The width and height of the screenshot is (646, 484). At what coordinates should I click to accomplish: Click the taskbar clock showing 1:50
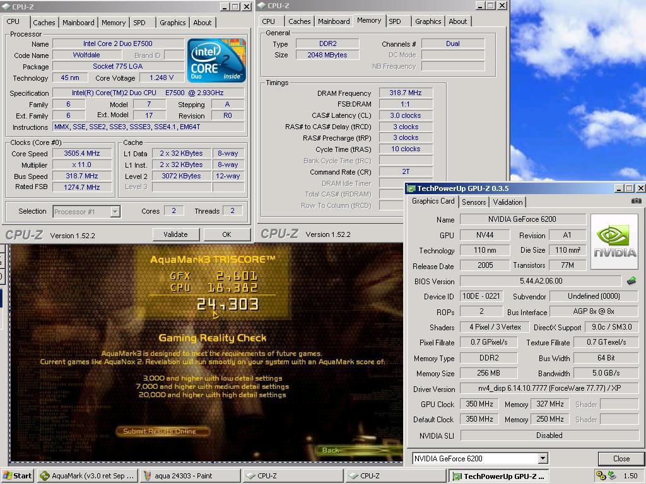tap(630, 476)
